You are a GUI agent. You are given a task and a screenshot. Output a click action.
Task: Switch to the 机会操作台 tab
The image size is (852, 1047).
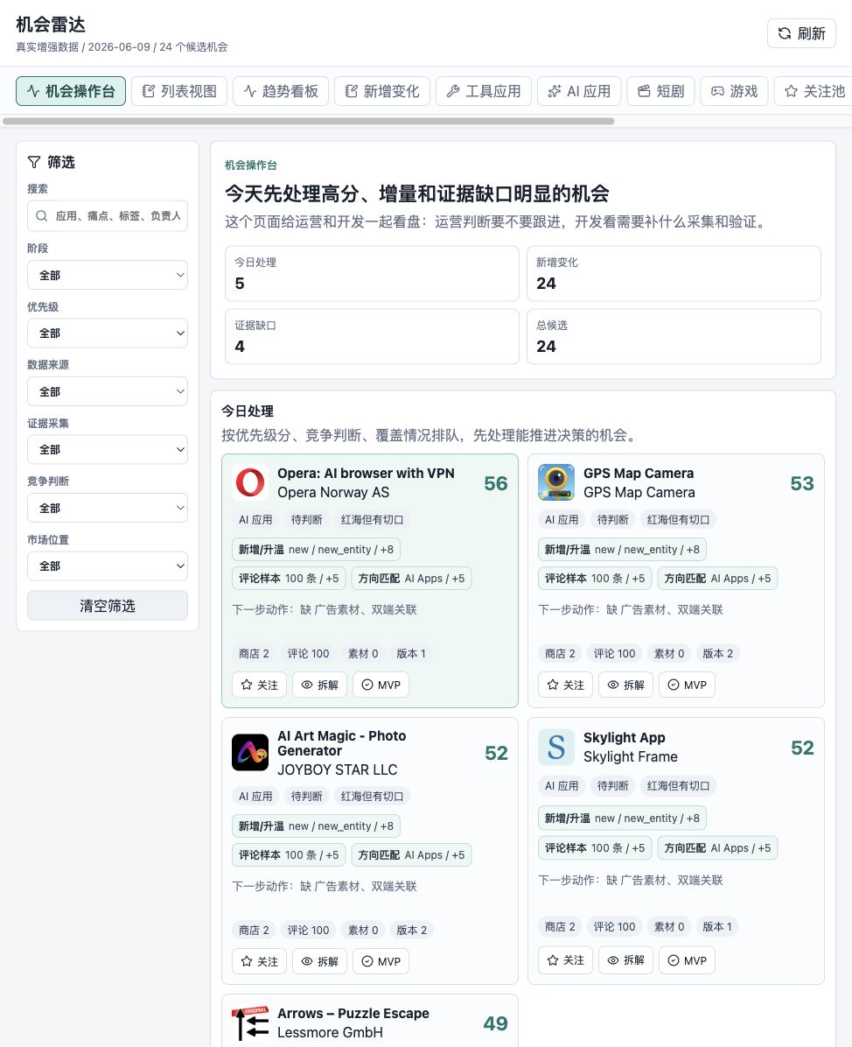click(x=71, y=91)
